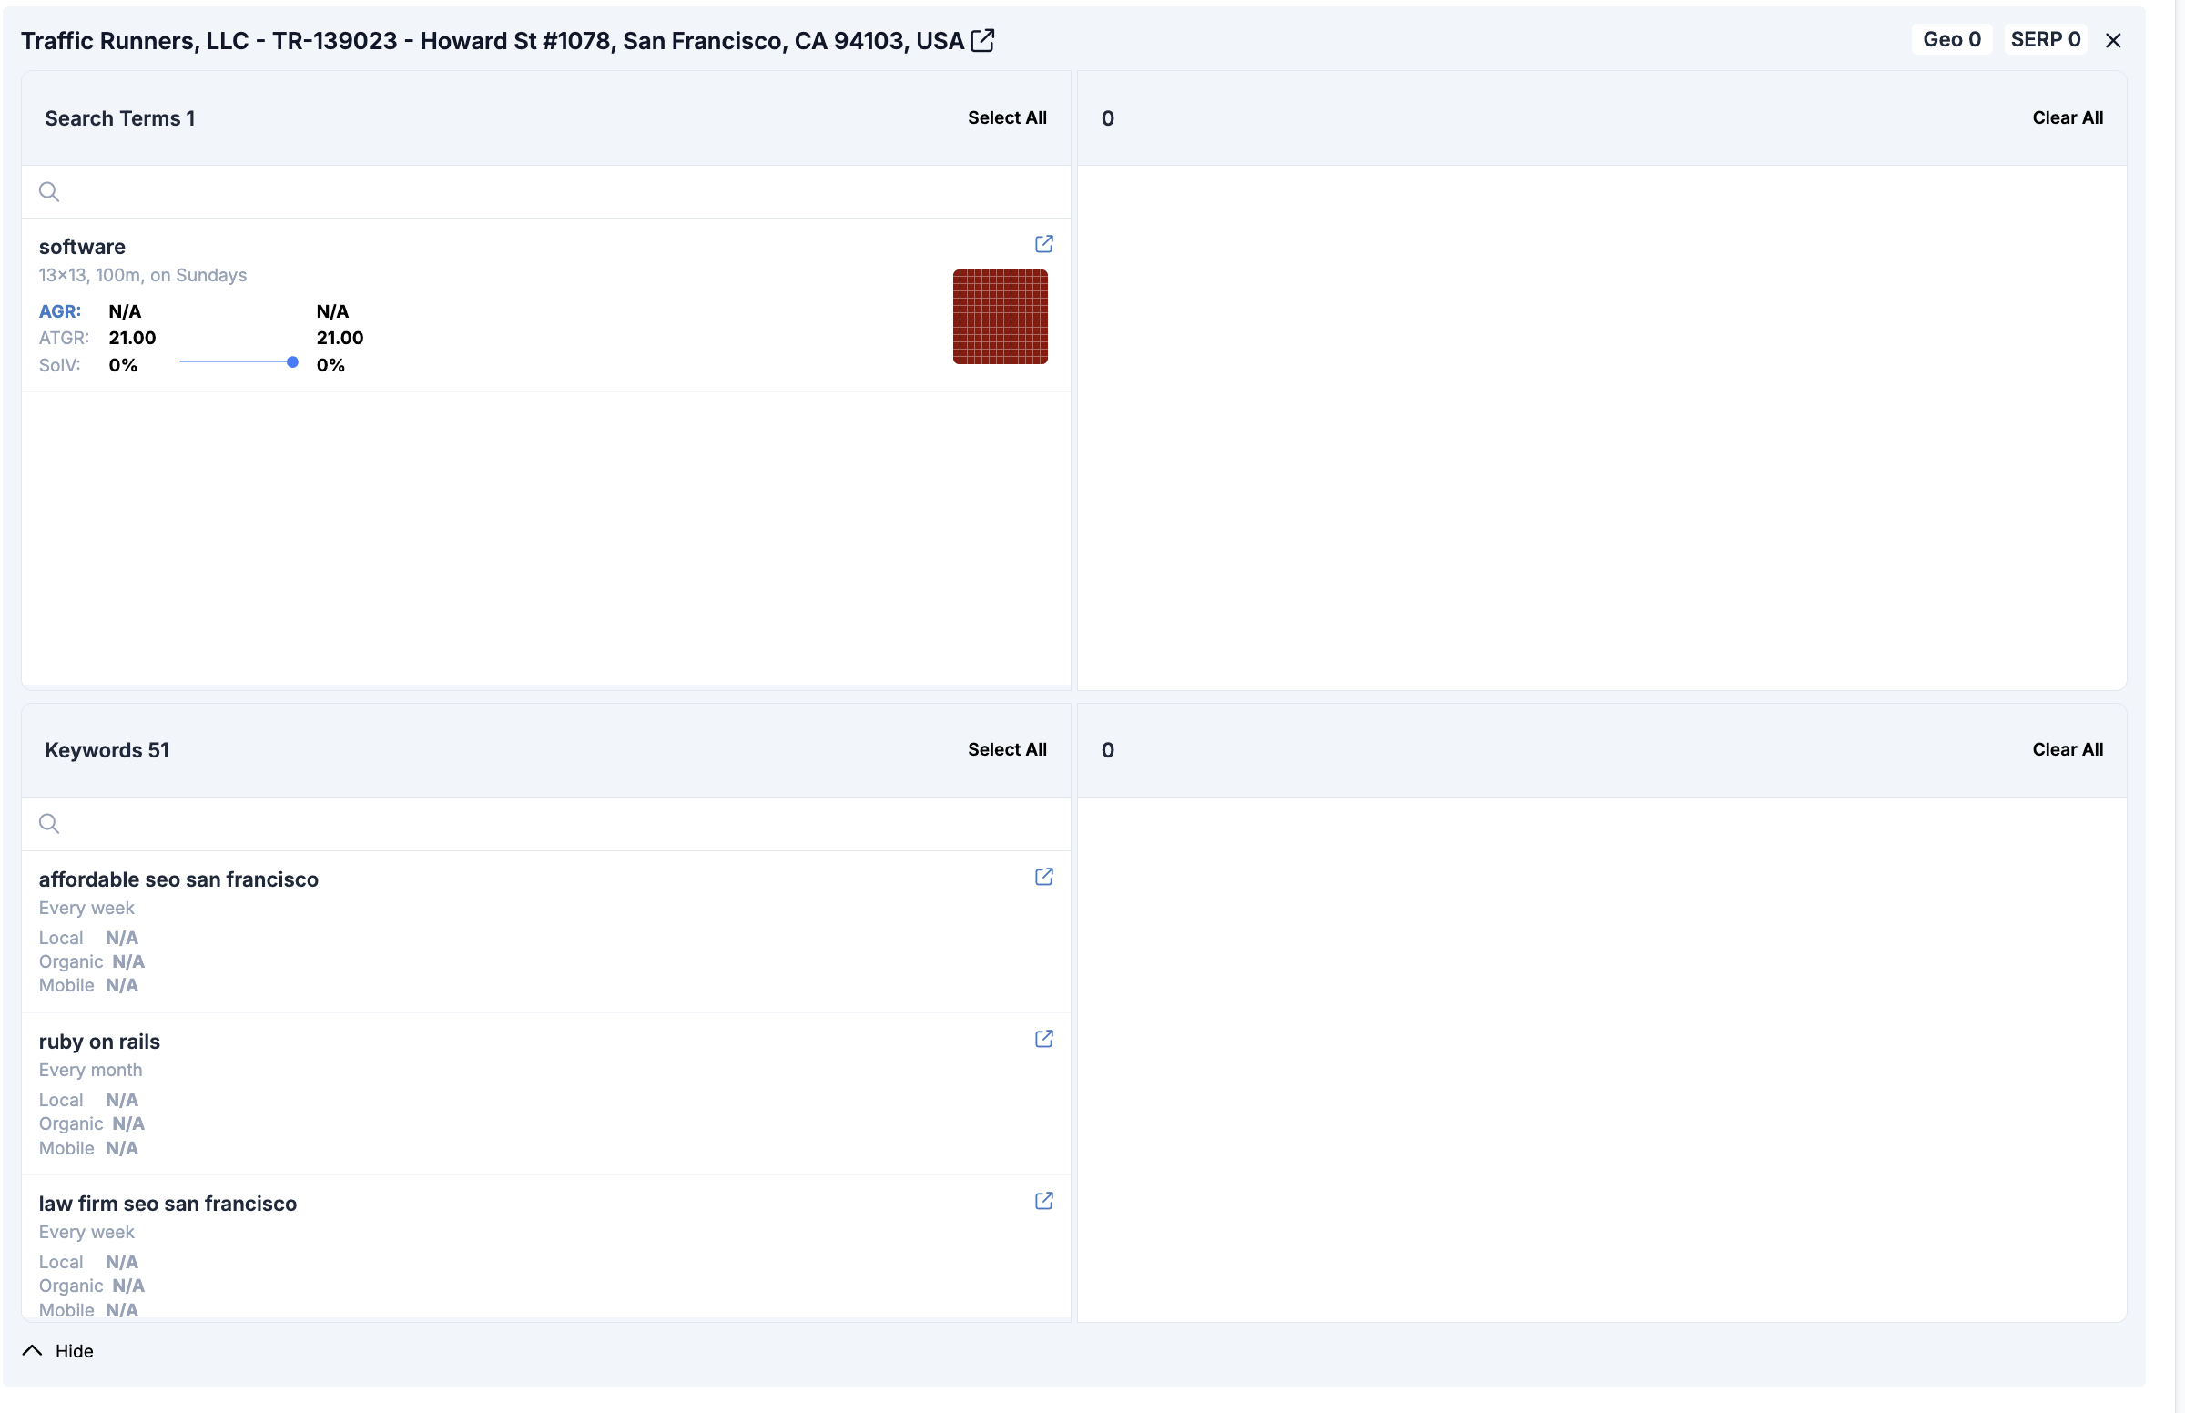Click the SoIV slider handle for software
2185x1413 pixels.
[x=292, y=362]
